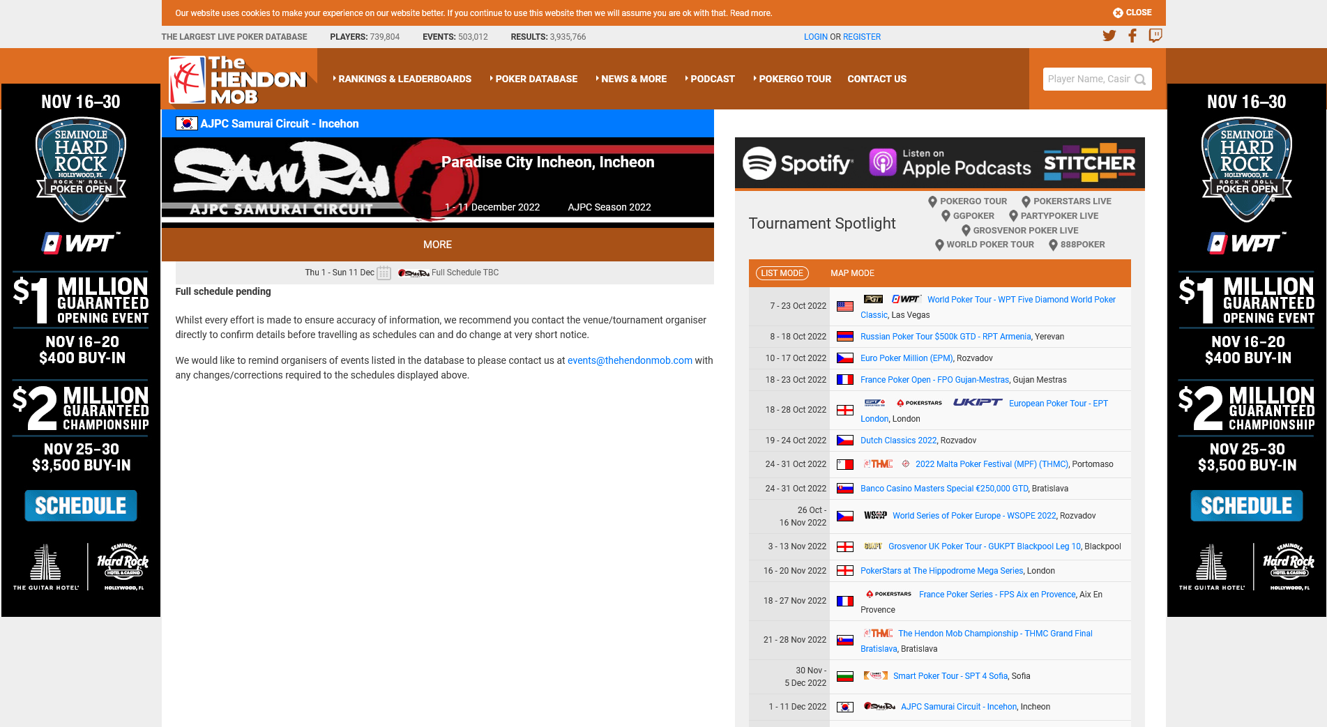Open Grosvenor UK Poker Tour Blackpool link
Viewport: 1327px width, 727px height.
pyautogui.click(x=984, y=546)
